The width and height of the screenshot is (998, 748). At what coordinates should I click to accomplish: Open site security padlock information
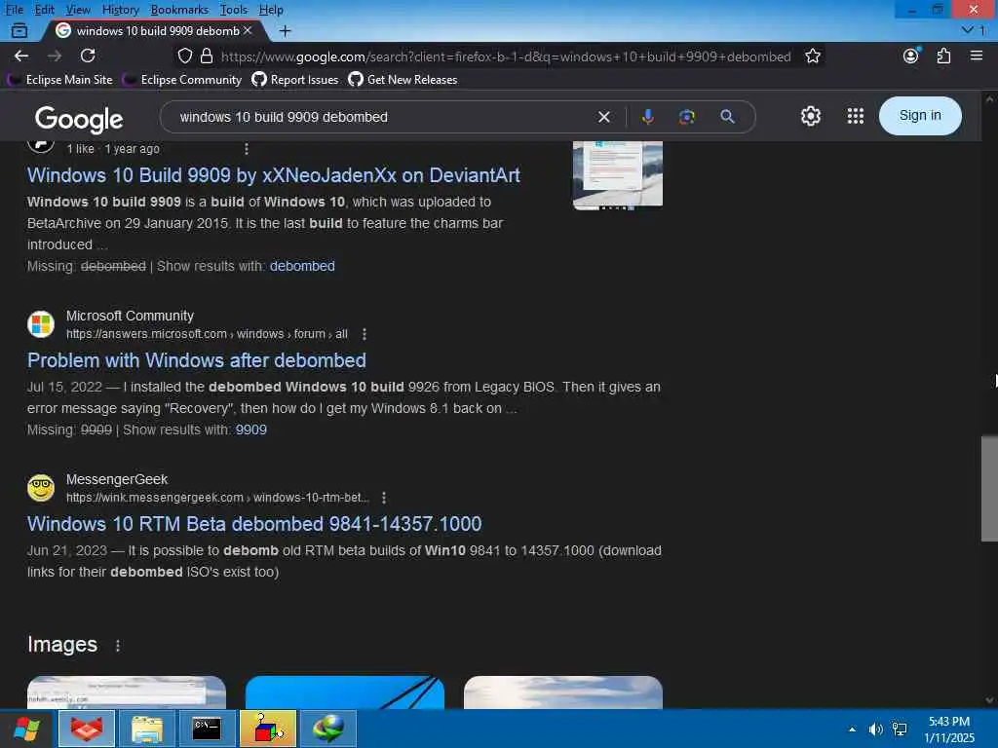207,56
